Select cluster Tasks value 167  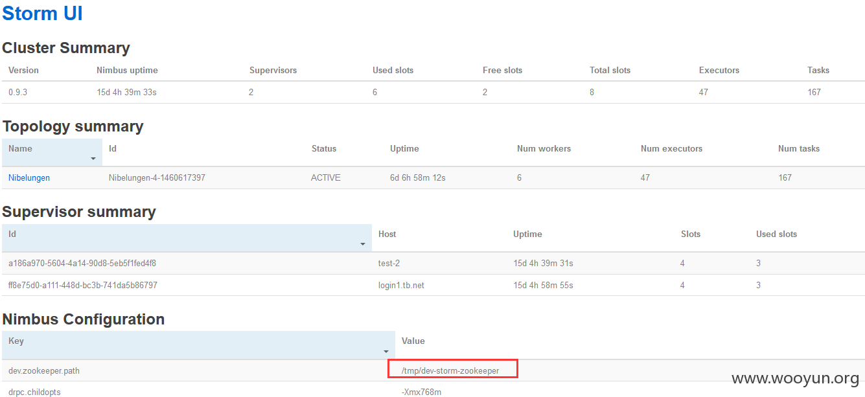(814, 92)
